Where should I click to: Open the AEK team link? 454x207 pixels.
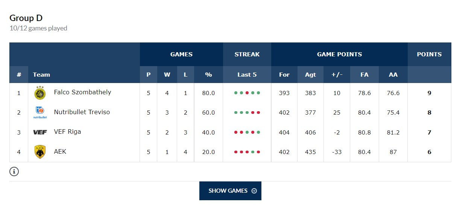click(x=60, y=152)
